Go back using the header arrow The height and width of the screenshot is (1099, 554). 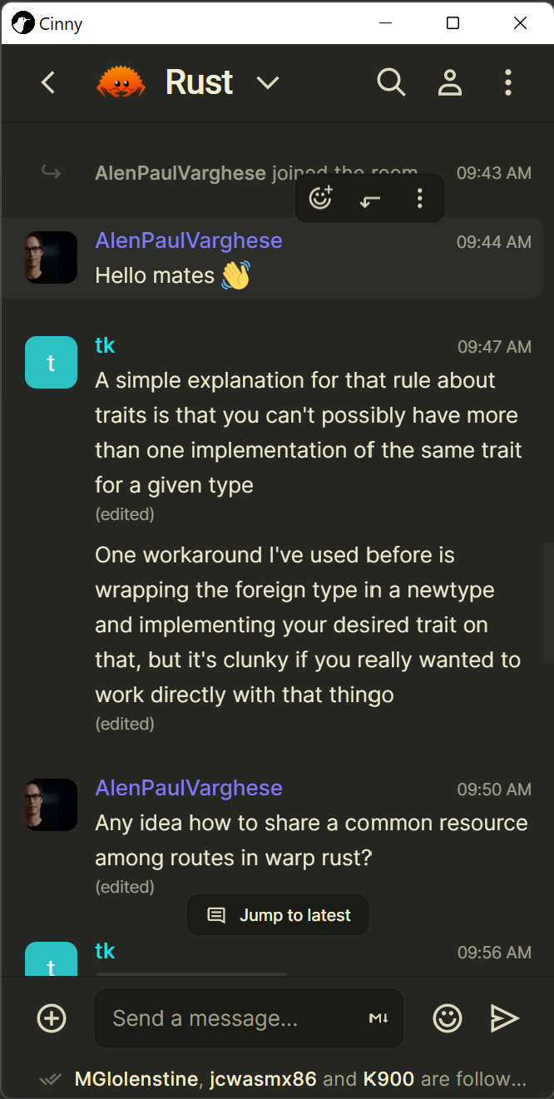pos(48,82)
